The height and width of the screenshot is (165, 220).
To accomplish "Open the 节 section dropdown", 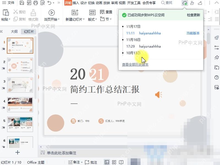I will pyautogui.click(x=106, y=19).
